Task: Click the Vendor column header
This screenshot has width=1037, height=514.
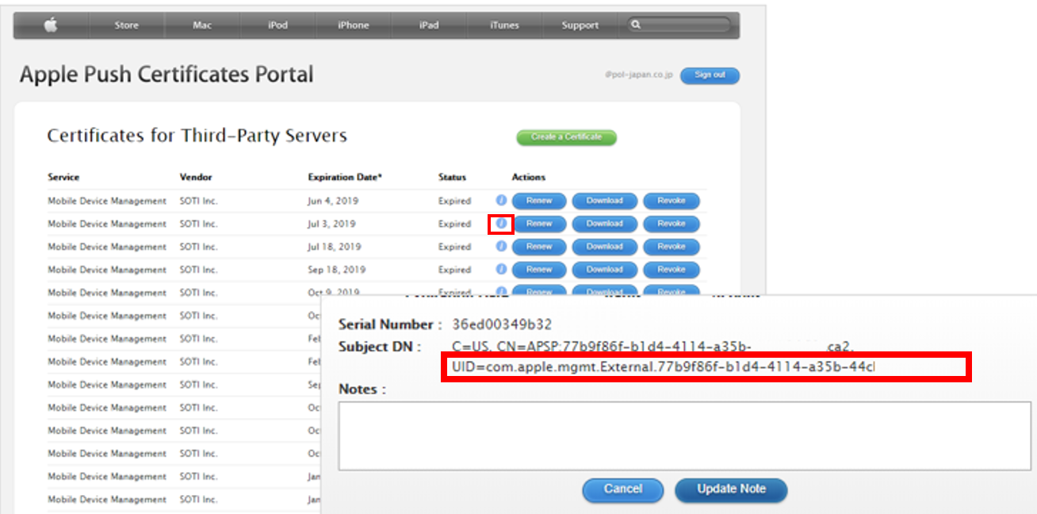Action: pos(196,177)
